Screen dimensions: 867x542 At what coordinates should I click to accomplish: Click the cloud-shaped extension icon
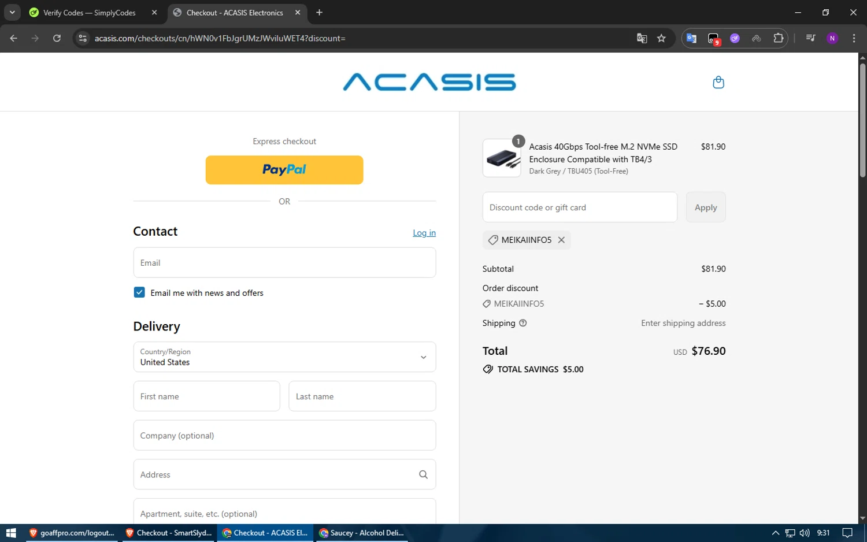tap(757, 38)
